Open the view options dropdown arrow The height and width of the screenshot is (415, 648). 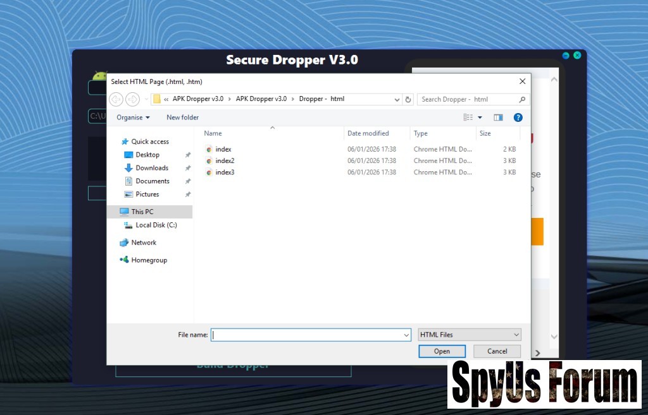(480, 117)
